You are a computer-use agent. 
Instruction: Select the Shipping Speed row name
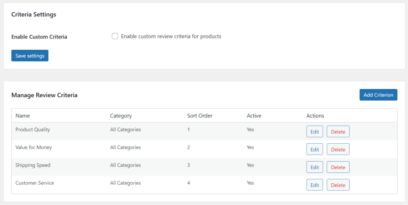pos(33,165)
